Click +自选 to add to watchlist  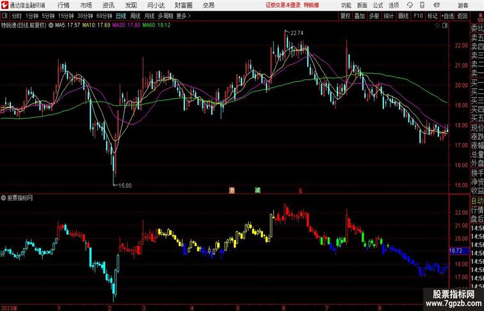click(x=448, y=16)
